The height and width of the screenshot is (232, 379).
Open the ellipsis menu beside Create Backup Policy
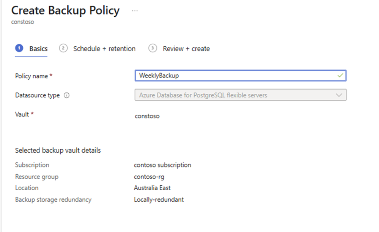(135, 11)
